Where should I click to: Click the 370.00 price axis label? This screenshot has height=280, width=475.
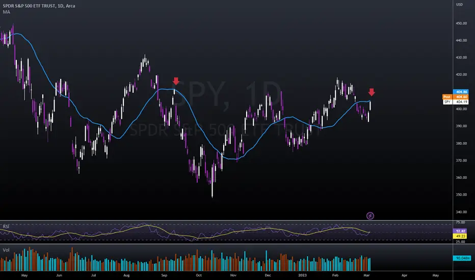tap(461, 160)
